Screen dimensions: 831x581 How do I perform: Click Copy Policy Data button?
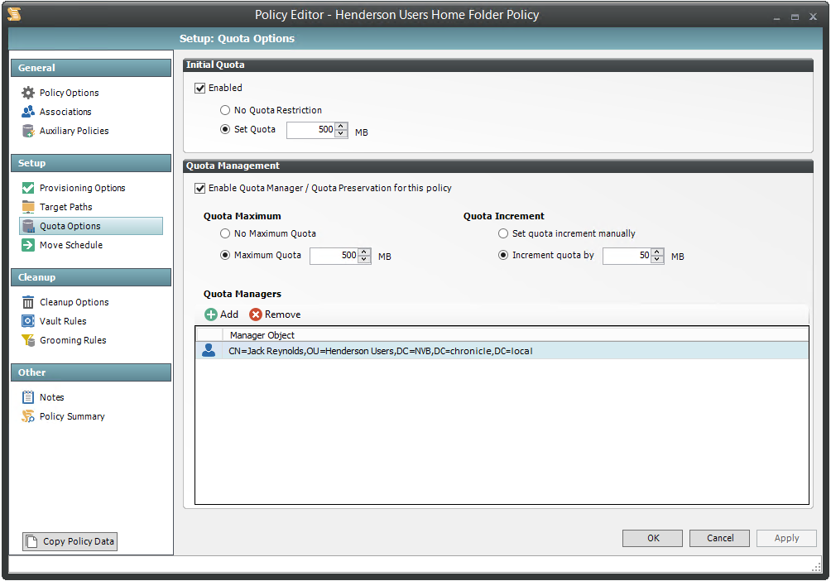[70, 541]
